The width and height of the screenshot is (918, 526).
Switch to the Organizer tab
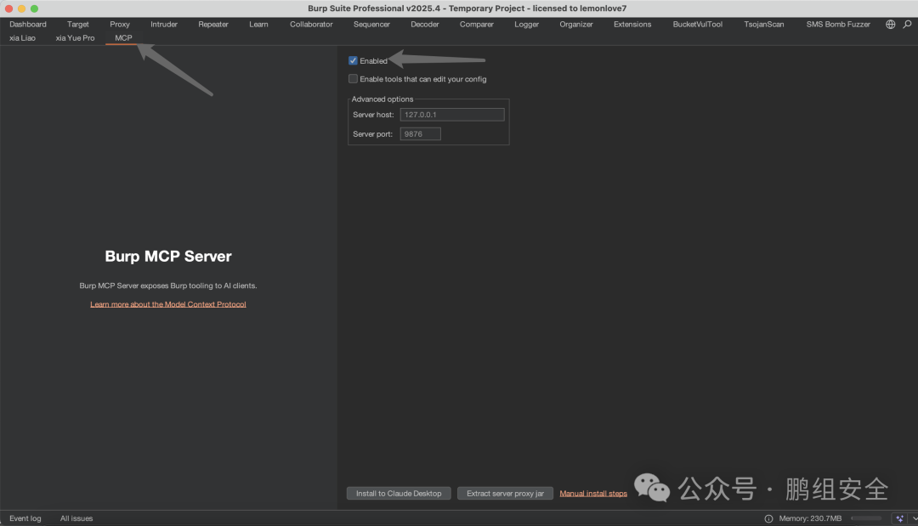(x=576, y=24)
